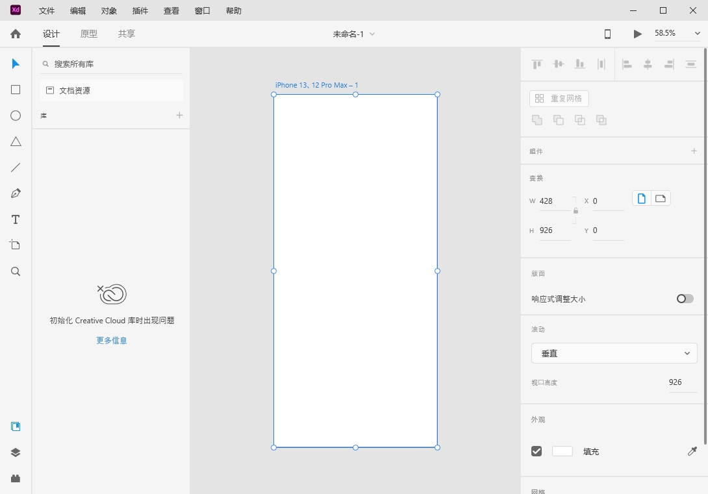Open the Libraries panel icon
The width and height of the screenshot is (708, 494).
(x=16, y=426)
